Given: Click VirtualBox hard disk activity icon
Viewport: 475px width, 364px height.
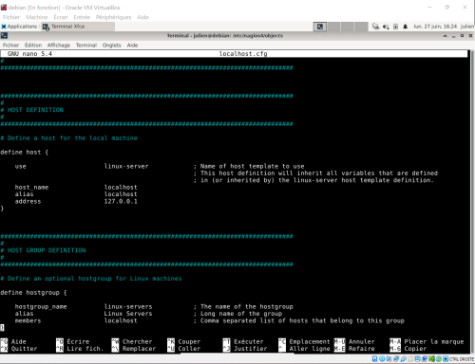Looking at the screenshot, I should point(374,359).
